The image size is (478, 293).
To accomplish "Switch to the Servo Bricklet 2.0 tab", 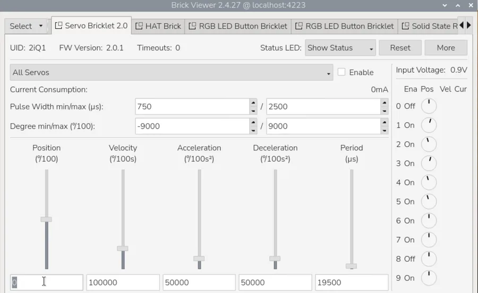I will [x=91, y=26].
